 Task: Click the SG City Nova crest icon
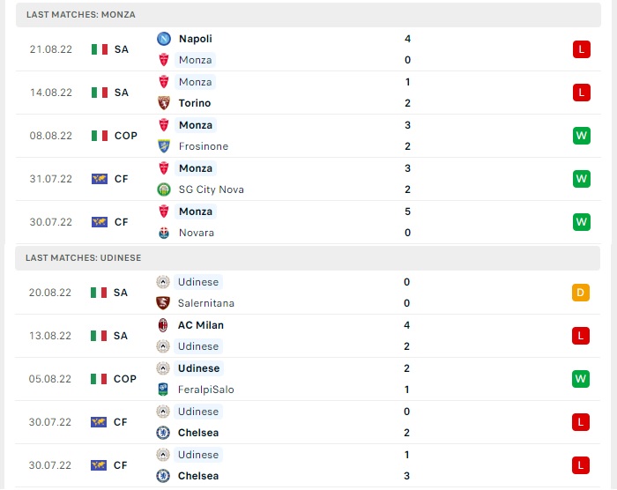(164, 189)
